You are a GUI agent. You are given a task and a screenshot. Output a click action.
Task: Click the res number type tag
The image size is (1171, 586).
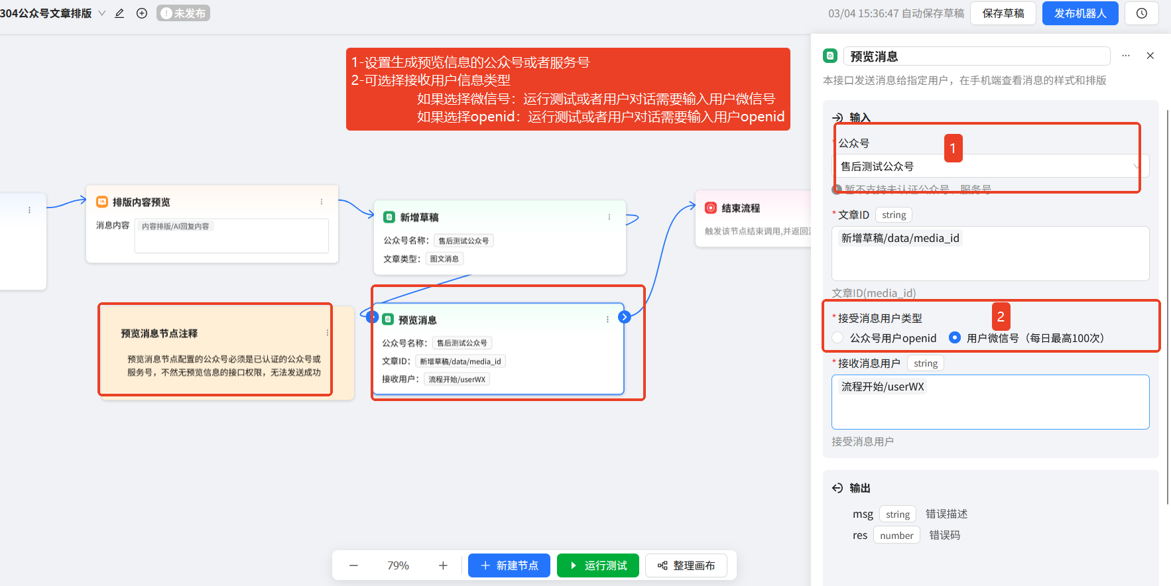point(896,536)
